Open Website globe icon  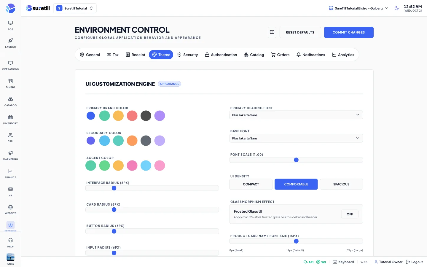pos(10,207)
